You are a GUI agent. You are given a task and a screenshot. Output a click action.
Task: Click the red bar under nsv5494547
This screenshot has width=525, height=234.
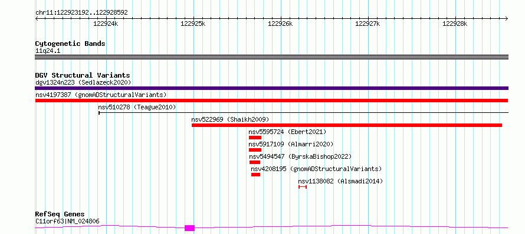point(255,162)
